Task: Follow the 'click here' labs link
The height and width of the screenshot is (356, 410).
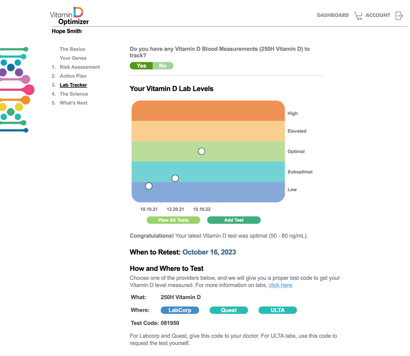Action: pos(280,285)
